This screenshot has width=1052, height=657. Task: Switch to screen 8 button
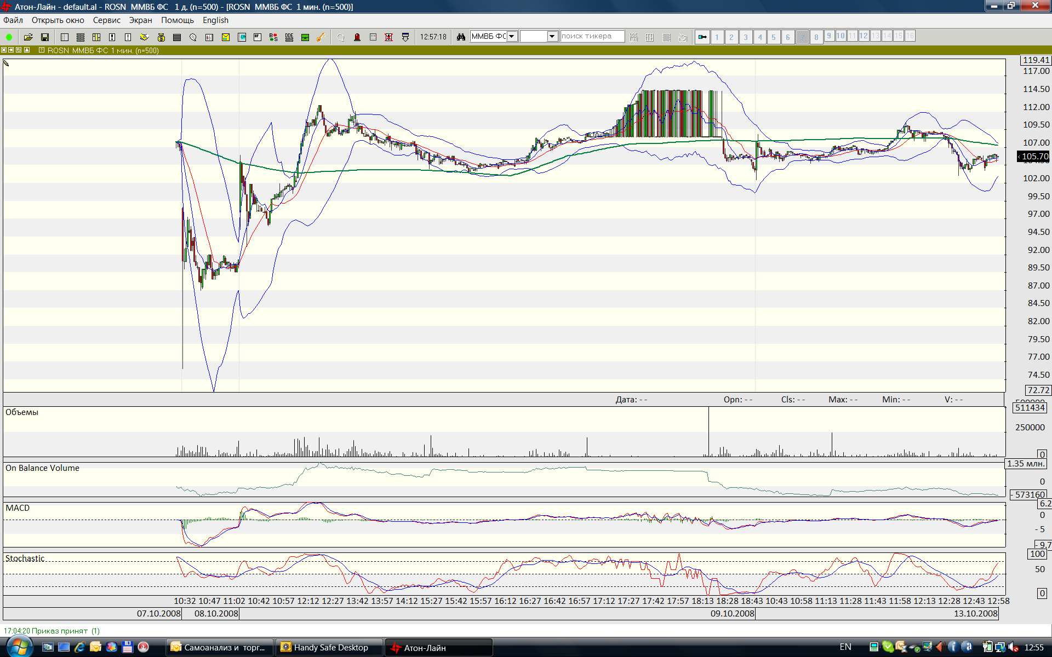pyautogui.click(x=816, y=37)
